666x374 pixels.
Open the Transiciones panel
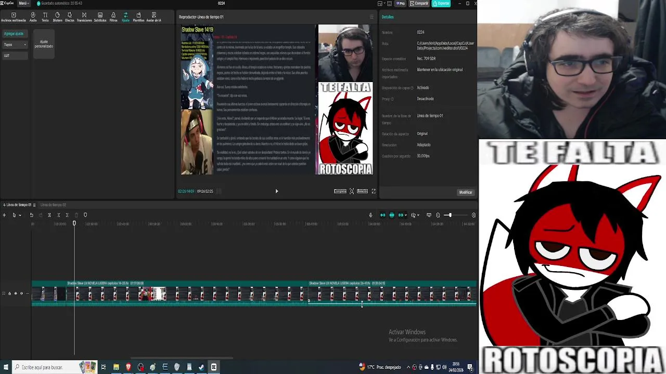[84, 17]
